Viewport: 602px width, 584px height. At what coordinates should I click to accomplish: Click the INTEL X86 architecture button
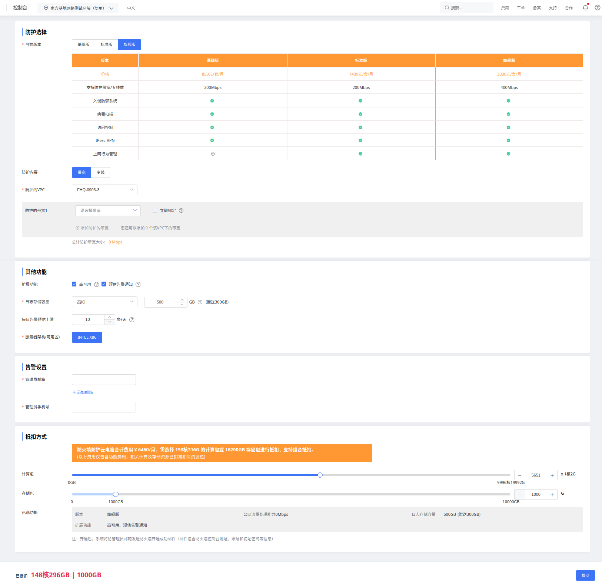click(x=87, y=337)
